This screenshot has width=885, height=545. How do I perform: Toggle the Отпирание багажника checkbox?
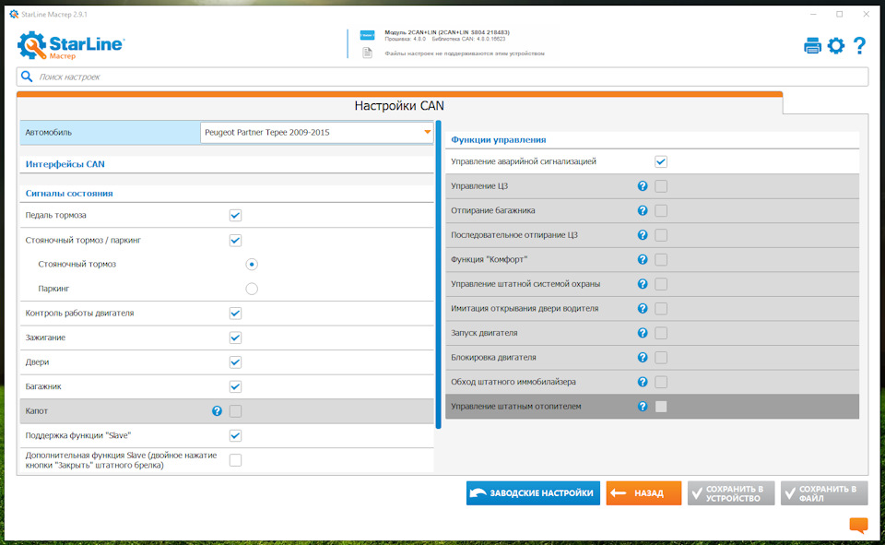[x=661, y=210]
